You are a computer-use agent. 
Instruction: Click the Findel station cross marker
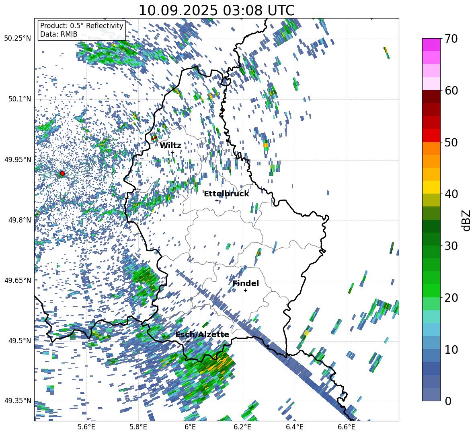pyautogui.click(x=245, y=291)
